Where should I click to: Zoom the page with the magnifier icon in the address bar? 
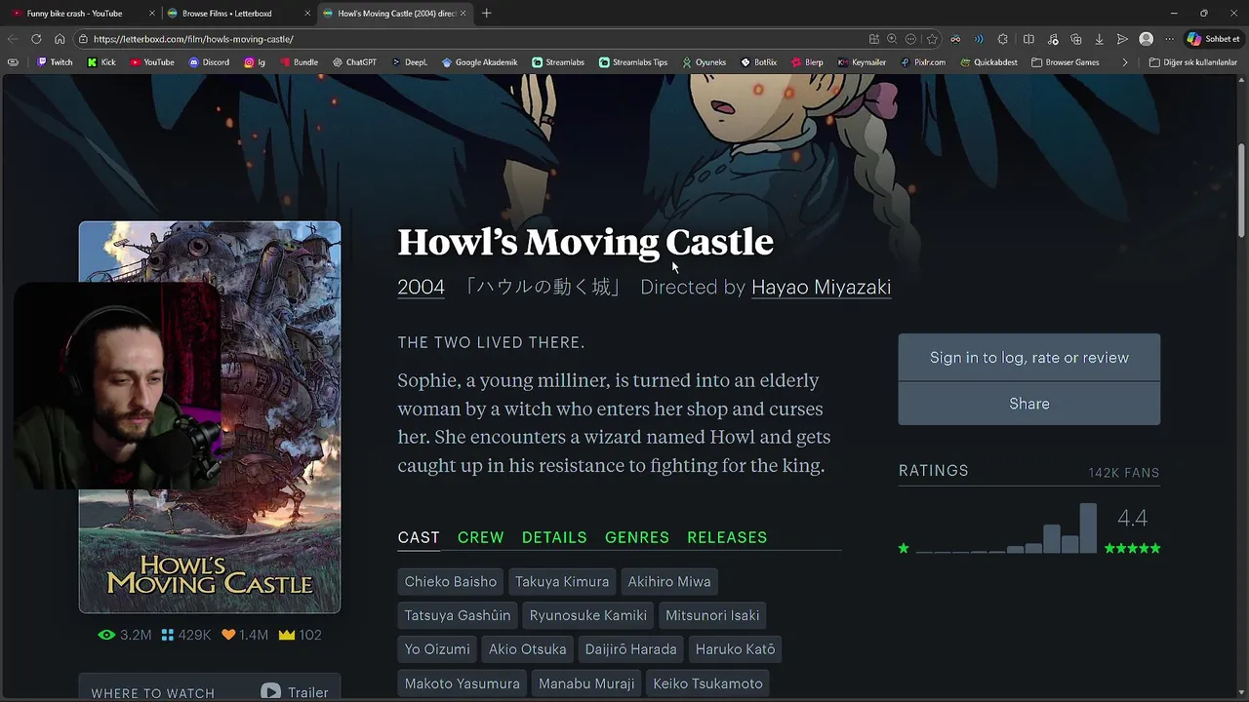tap(892, 39)
